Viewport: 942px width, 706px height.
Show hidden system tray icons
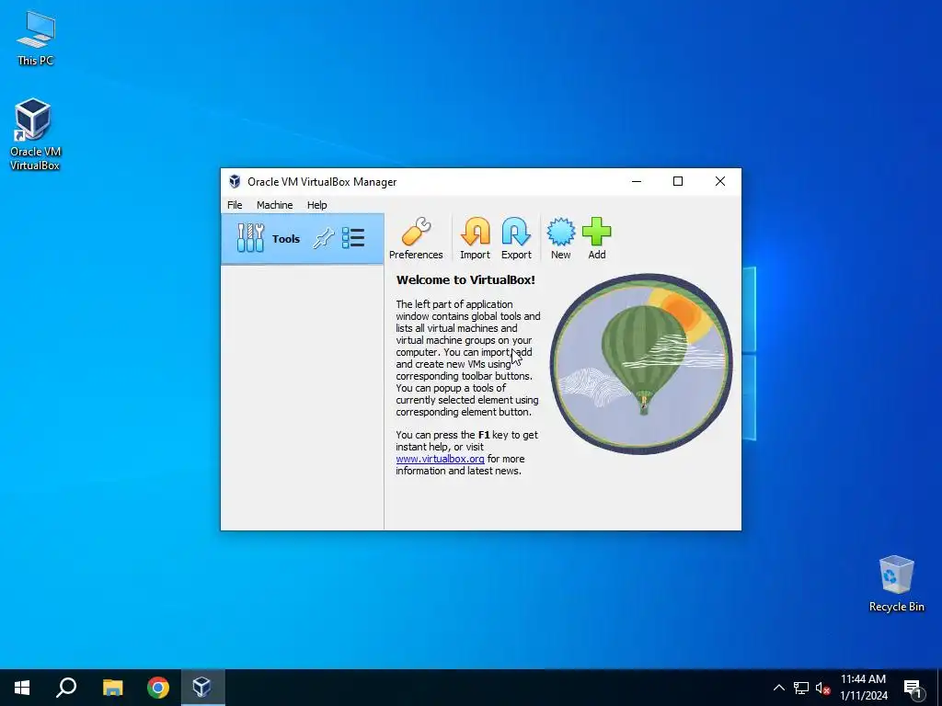click(x=778, y=688)
